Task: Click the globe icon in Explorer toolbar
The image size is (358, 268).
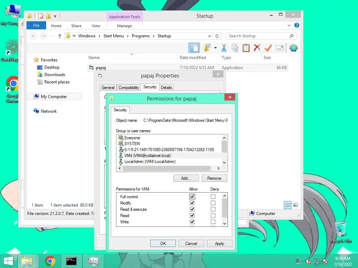Action: coord(293,48)
